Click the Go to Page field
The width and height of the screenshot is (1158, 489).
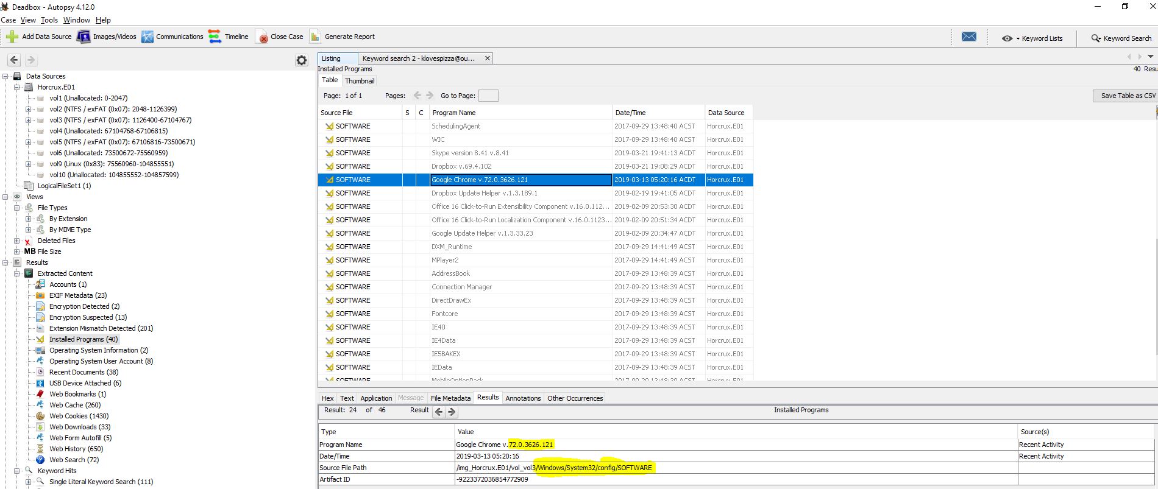pyautogui.click(x=488, y=96)
